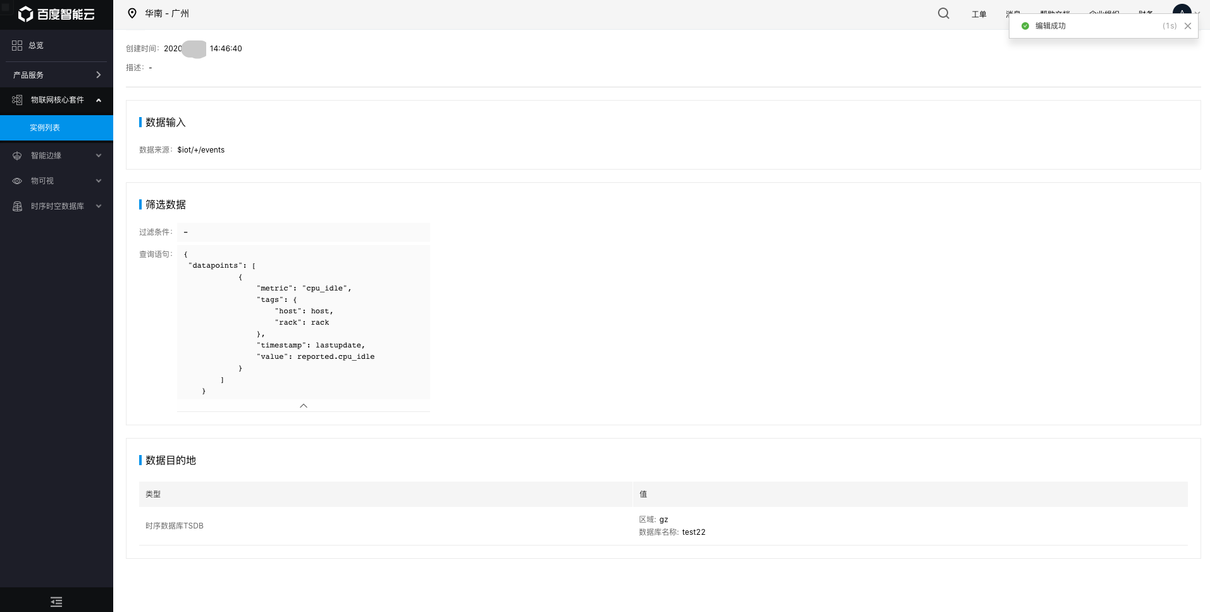Collapse the sidebar with bottom toggle icon
The width and height of the screenshot is (1210, 612).
tap(56, 601)
